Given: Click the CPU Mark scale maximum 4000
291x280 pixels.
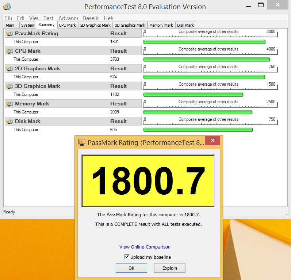Looking at the screenshot, I should tap(271, 49).
